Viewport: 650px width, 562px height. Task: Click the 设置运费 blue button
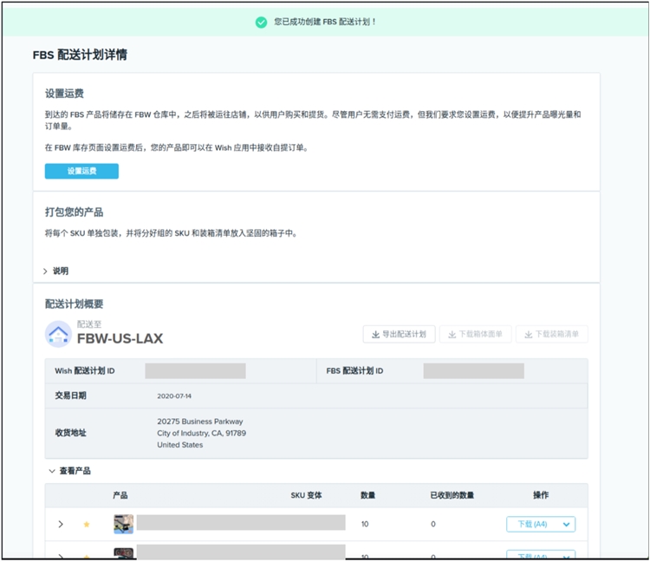click(81, 171)
